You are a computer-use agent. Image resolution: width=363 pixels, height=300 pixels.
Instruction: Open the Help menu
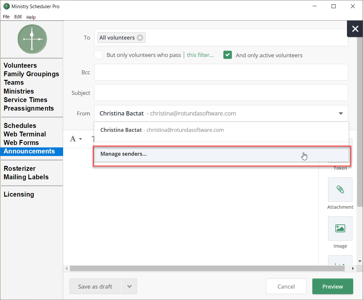pos(31,17)
